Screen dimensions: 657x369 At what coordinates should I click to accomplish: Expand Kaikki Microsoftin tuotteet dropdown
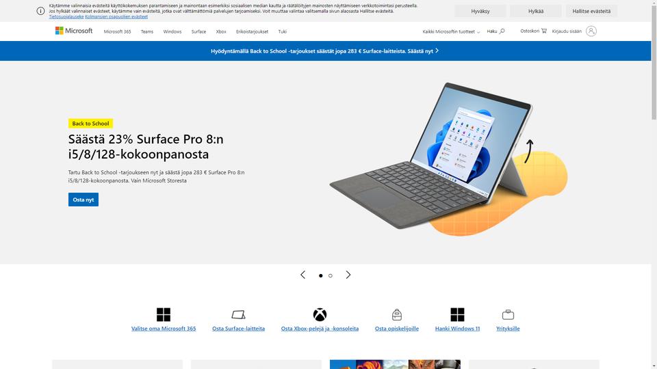[x=451, y=31]
